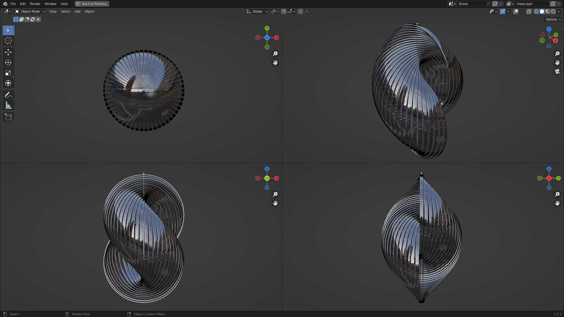Screen dimensions: 564x317
Task: Select the Select Box tool
Action: click(8, 30)
